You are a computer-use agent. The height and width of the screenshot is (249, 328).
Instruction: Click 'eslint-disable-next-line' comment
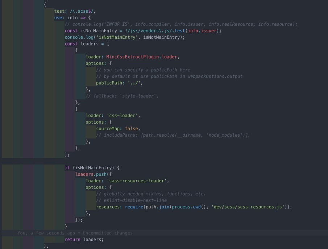131,200
